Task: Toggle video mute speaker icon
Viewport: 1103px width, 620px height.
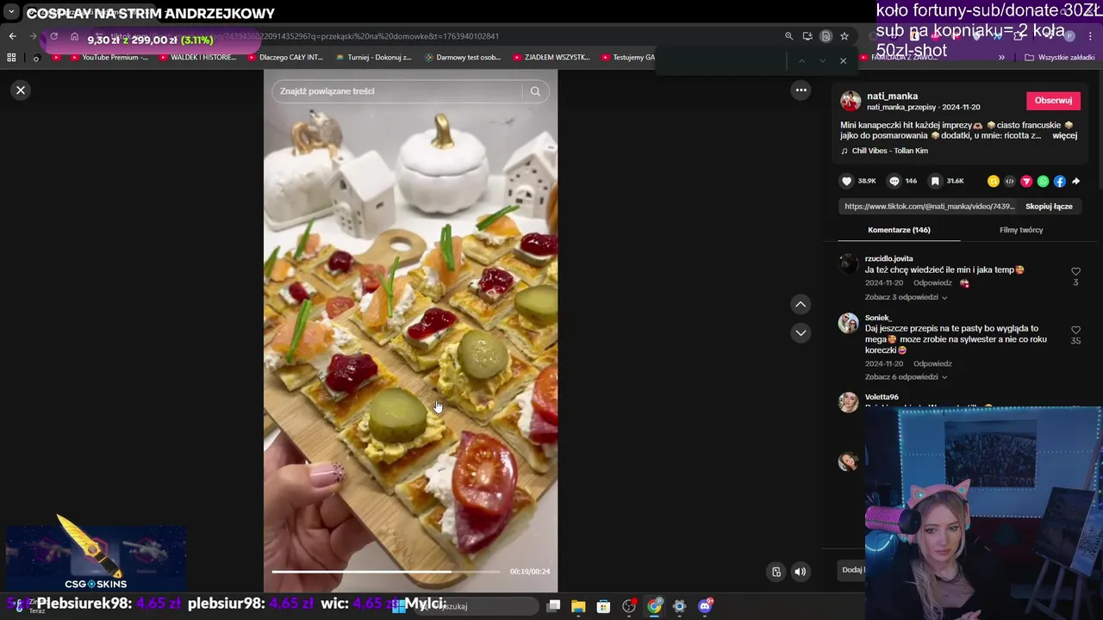Action: pos(801,572)
